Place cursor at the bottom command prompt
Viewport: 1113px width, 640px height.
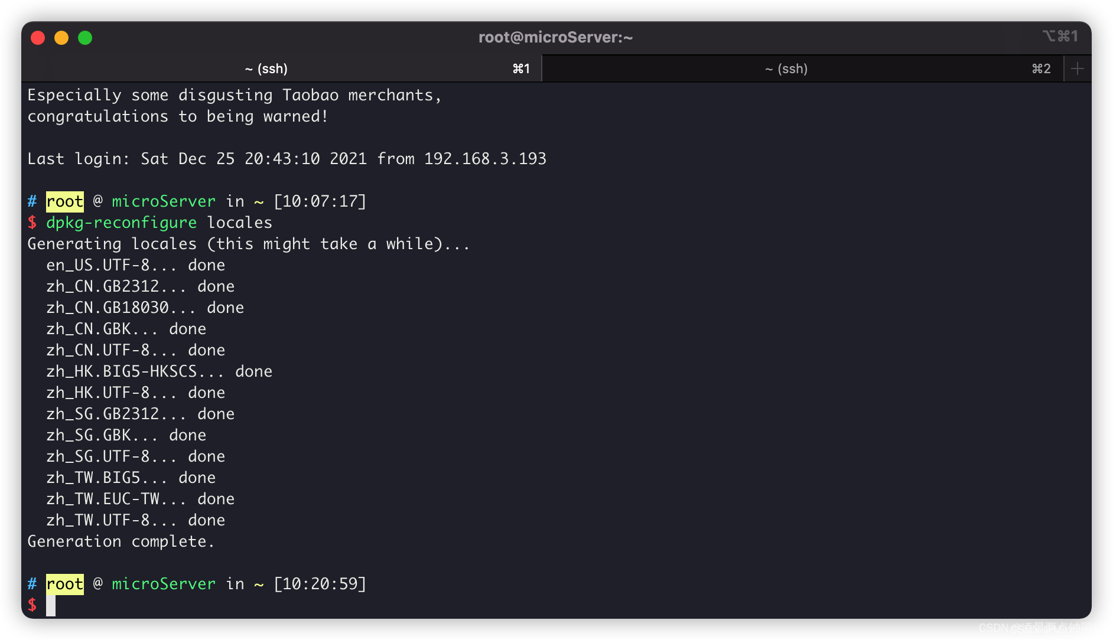point(51,605)
